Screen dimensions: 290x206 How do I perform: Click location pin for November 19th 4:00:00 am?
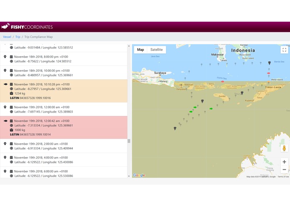[5, 157]
